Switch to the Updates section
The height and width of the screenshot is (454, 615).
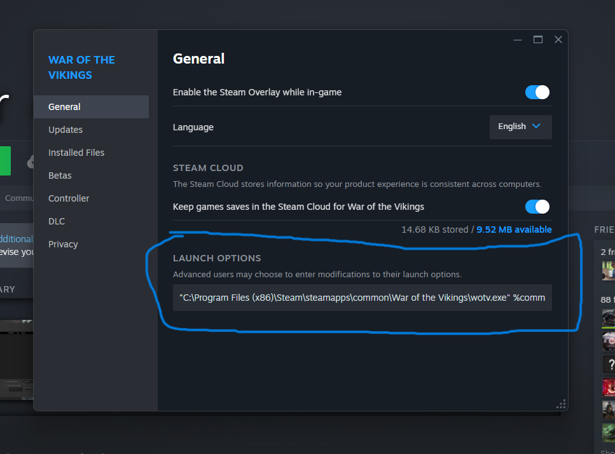pos(66,130)
